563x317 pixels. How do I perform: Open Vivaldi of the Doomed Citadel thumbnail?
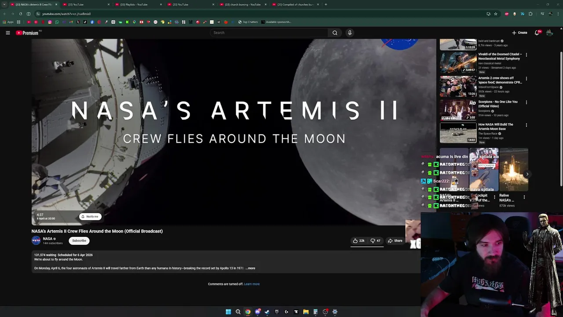(458, 62)
